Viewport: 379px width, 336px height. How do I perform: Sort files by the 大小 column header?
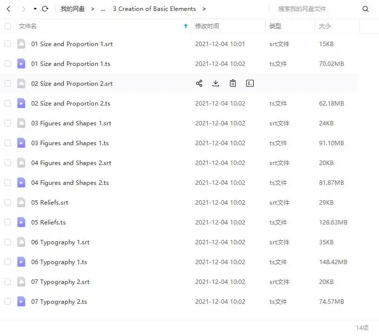click(x=325, y=26)
